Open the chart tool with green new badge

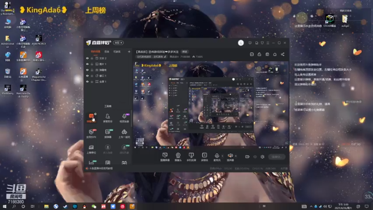pyautogui.click(x=91, y=163)
